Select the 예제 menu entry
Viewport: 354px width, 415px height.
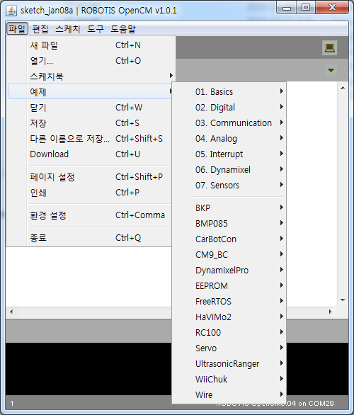pyautogui.click(x=90, y=91)
